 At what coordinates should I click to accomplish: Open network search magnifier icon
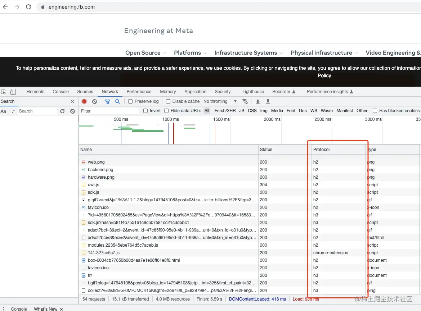pos(118,101)
